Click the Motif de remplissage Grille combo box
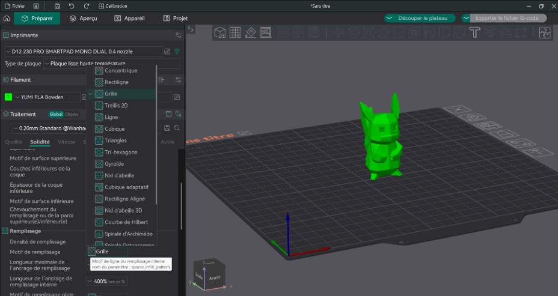This screenshot has height=296, width=558. click(107, 252)
